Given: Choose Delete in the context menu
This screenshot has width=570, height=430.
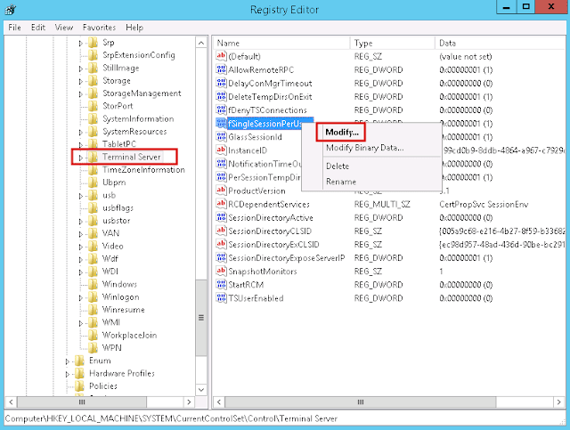Looking at the screenshot, I should point(338,166).
